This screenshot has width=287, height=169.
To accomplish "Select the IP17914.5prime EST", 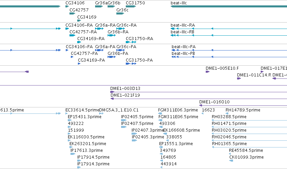I will pos(79,161).
